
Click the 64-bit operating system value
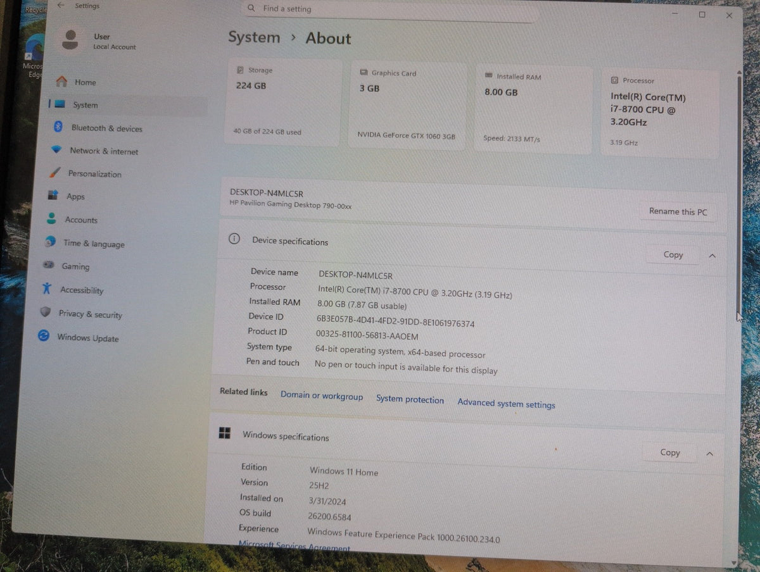pos(400,352)
